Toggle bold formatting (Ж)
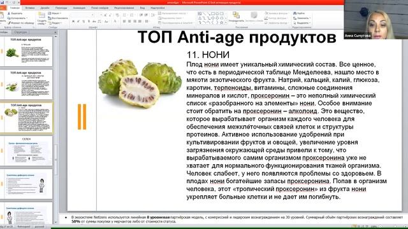The width and height of the screenshot is (408, 229). tap(73, 21)
